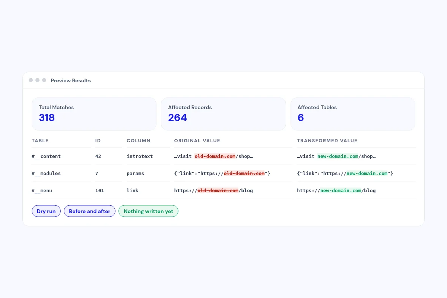Viewport: 447px width, 298px height.
Task: Click transformed value https://new-domain.com/blog
Action: click(336, 191)
